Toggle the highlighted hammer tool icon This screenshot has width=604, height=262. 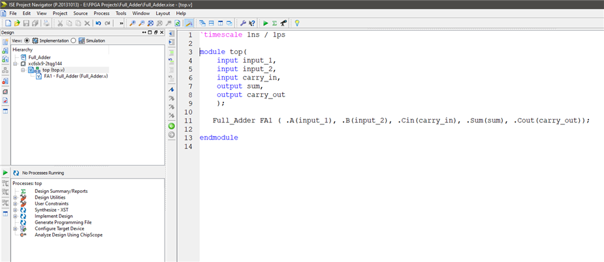pos(189,23)
